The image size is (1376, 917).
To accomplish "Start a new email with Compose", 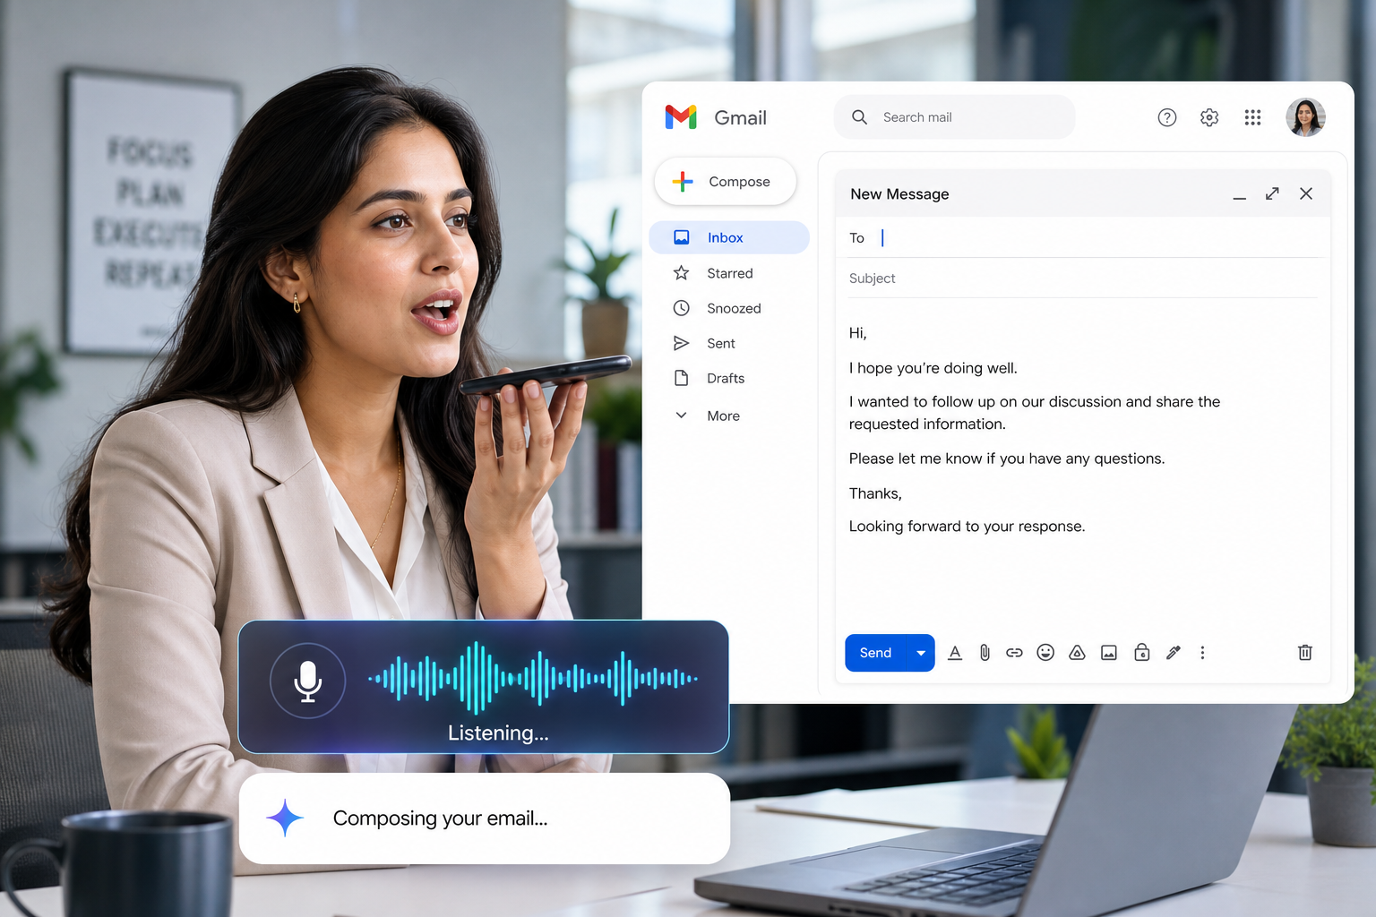I will click(726, 182).
